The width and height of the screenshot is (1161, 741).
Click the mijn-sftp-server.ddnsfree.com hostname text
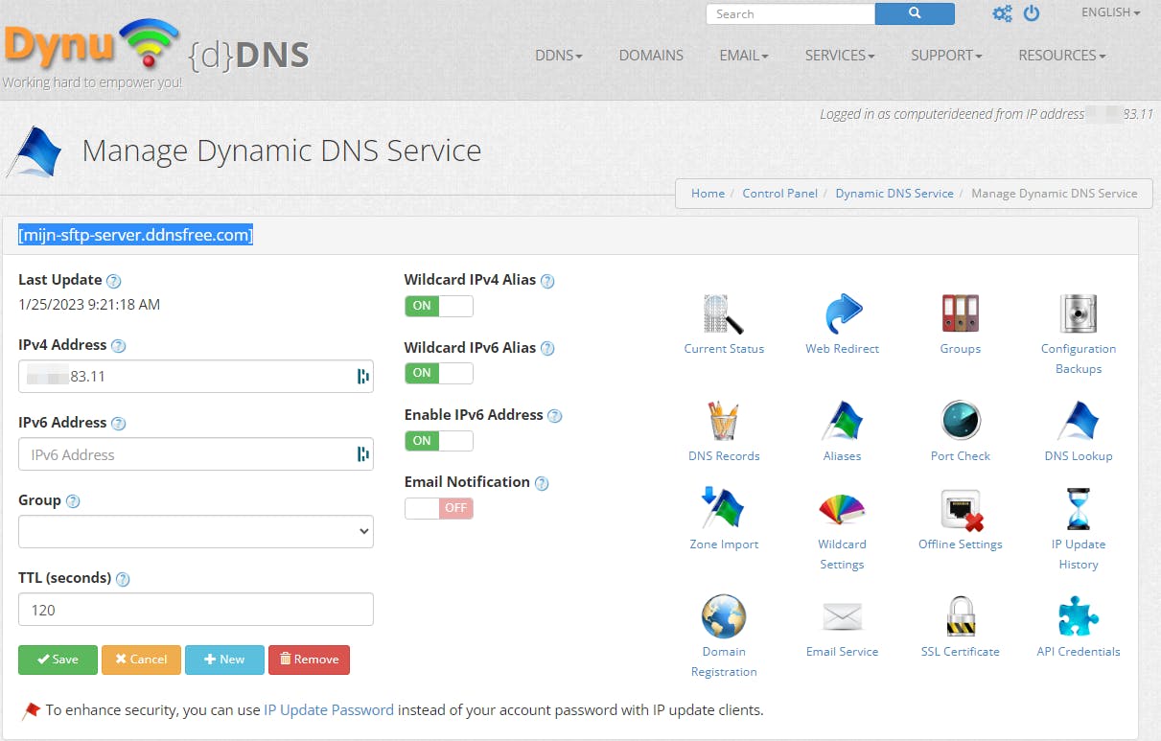point(135,235)
